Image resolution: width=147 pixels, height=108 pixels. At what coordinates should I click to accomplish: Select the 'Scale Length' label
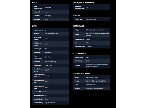pyautogui.click(x=37, y=49)
